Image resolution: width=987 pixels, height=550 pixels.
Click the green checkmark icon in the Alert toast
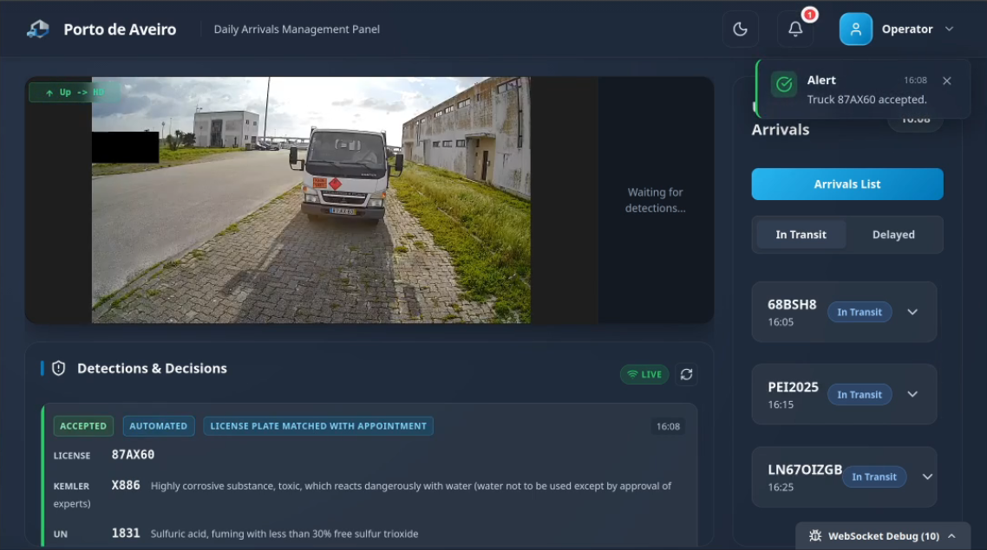pos(783,85)
